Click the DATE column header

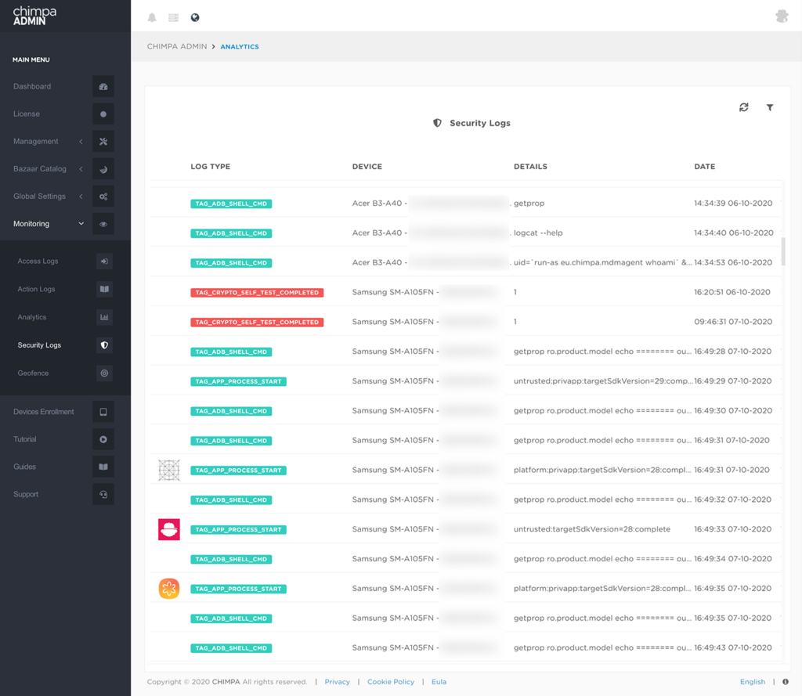coord(704,167)
